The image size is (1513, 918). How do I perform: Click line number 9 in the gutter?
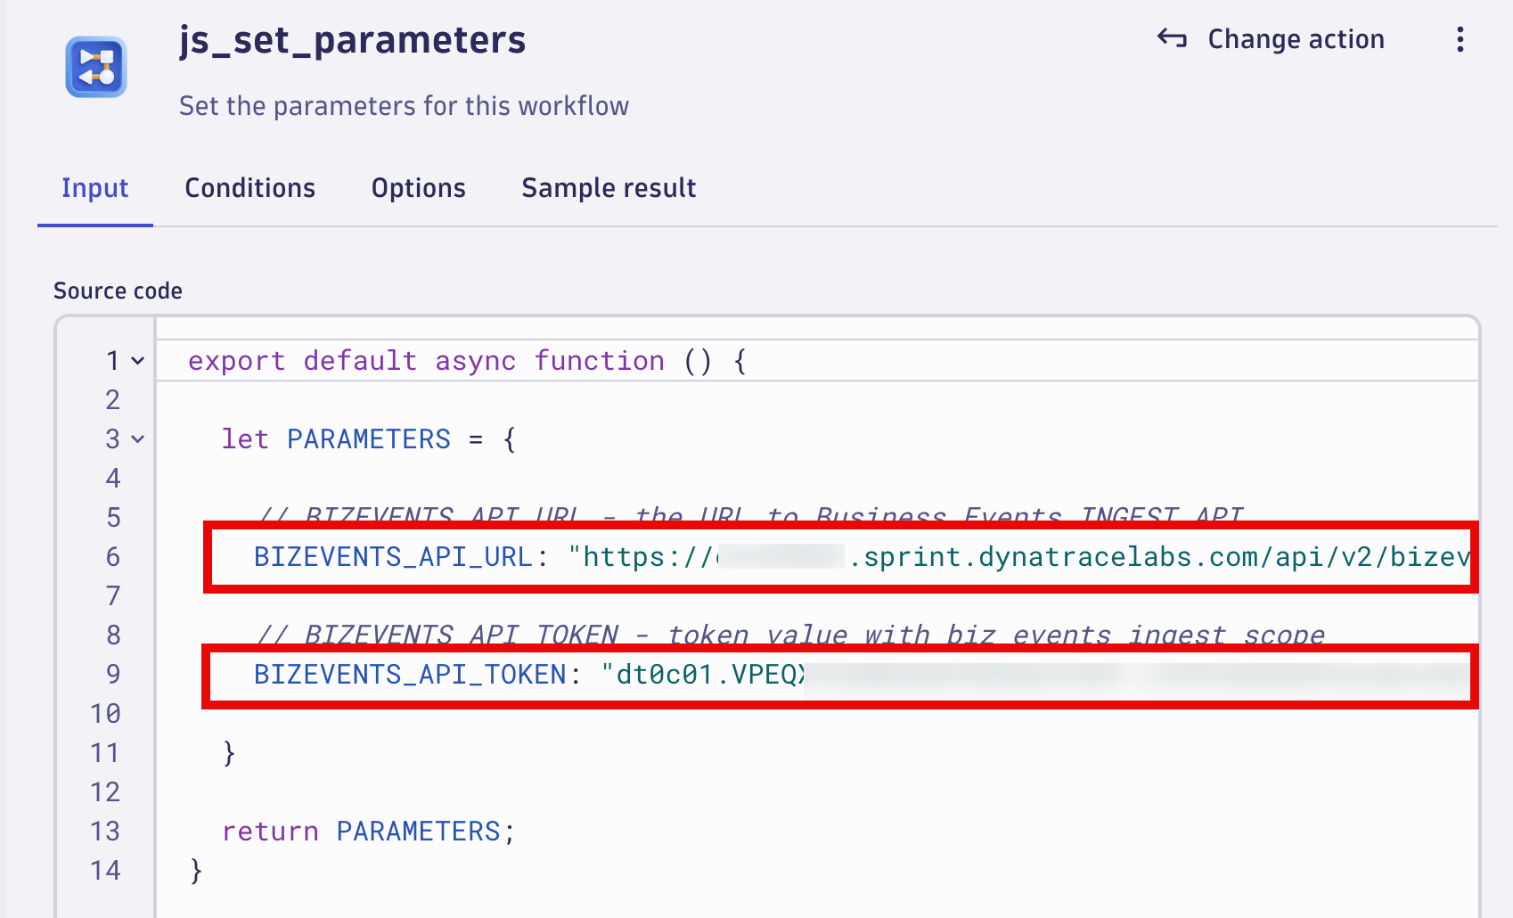point(113,675)
